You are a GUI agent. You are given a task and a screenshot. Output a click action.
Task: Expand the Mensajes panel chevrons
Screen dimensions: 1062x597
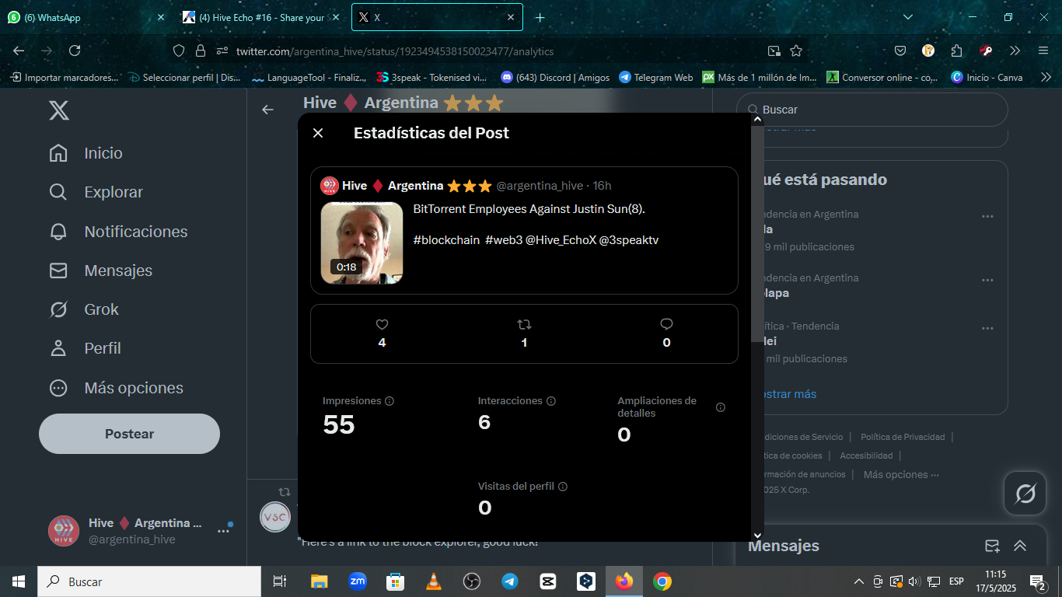coord(1020,546)
